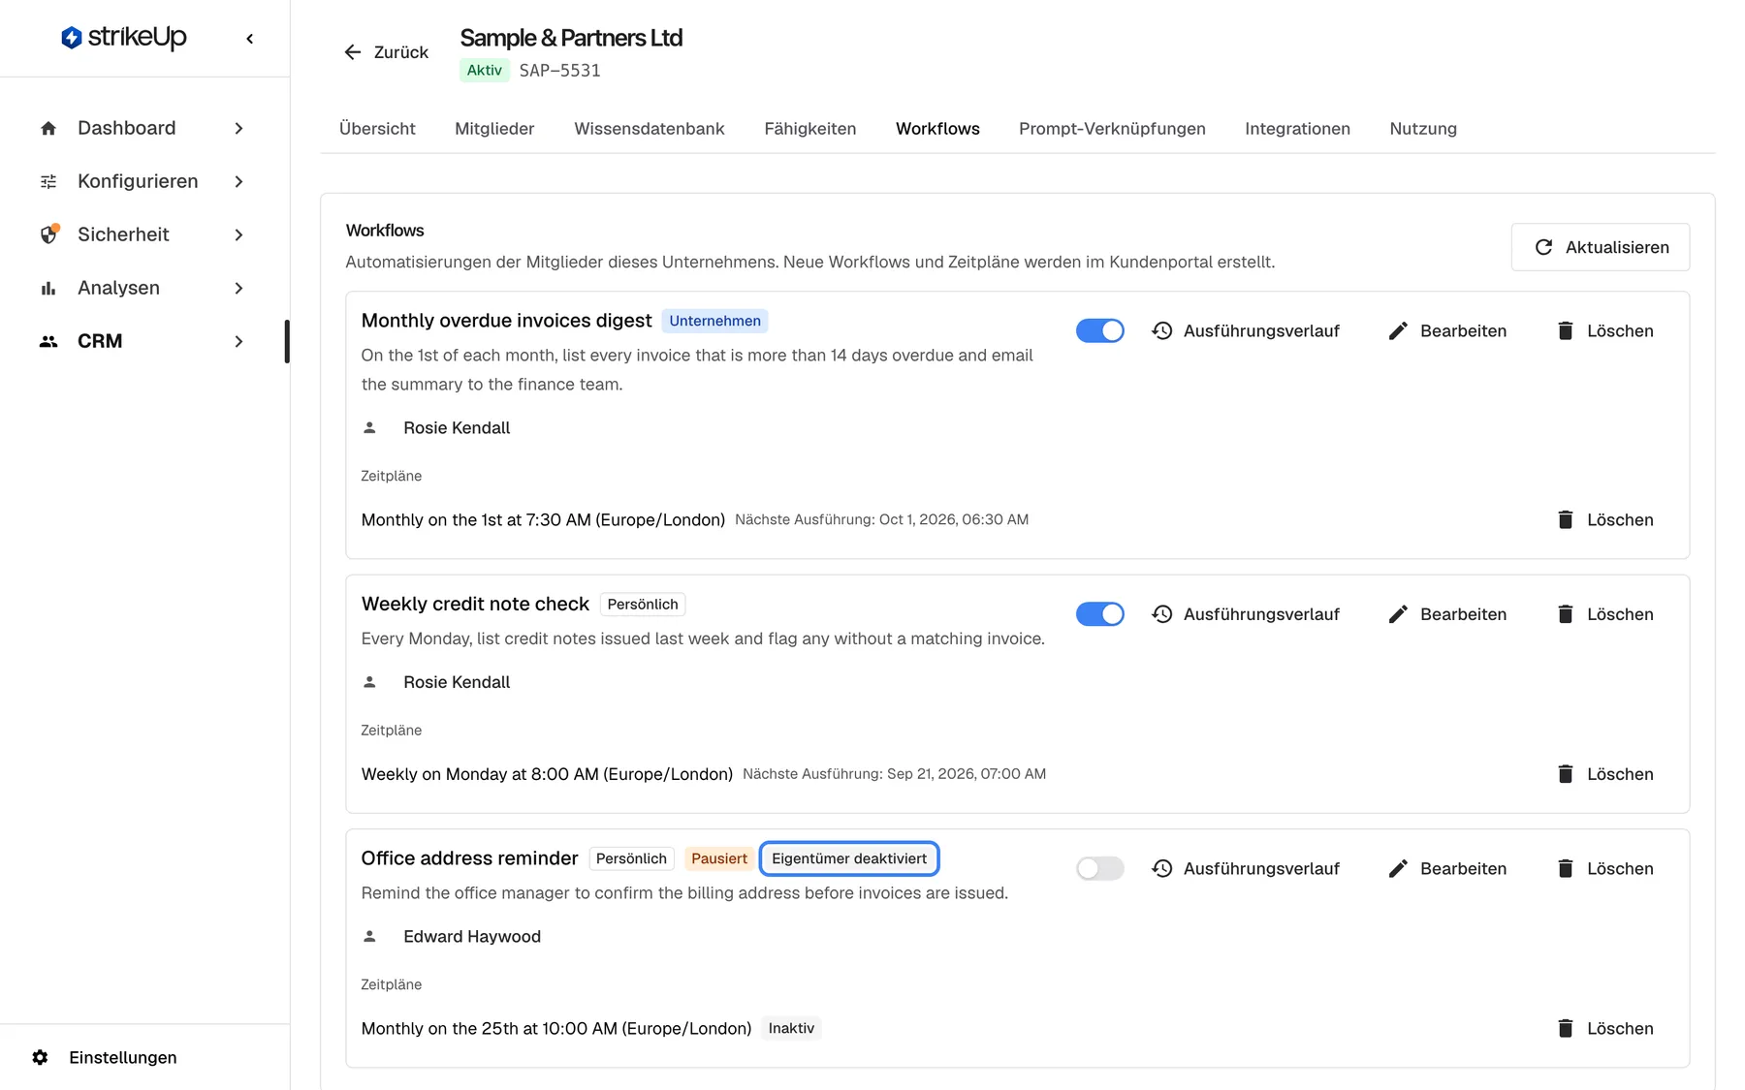Disable the Monthly overdue invoices digest workflow
The image size is (1745, 1090).
[x=1100, y=330]
